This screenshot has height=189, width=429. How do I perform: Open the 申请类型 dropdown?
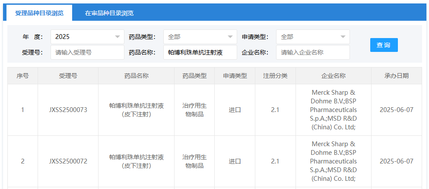(313, 37)
